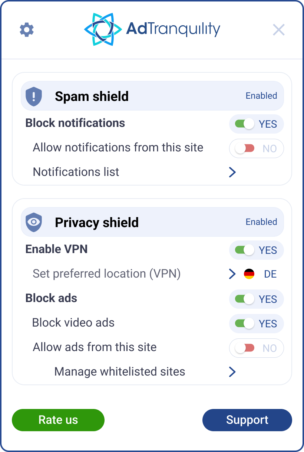
Task: Click the Privacy shield eye icon
Action: pyautogui.click(x=34, y=222)
